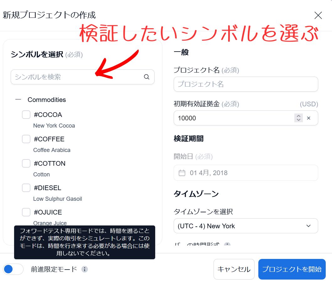The height and width of the screenshot is (283, 332).
Task: Close the new project dialog with the X icon
Action: click(x=318, y=15)
